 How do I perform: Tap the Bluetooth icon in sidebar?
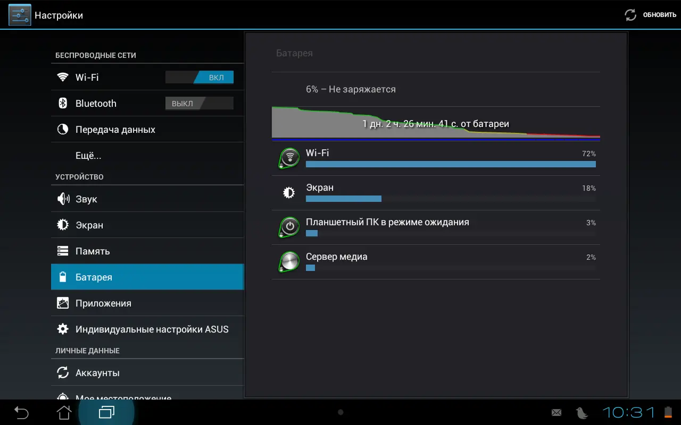tap(63, 103)
